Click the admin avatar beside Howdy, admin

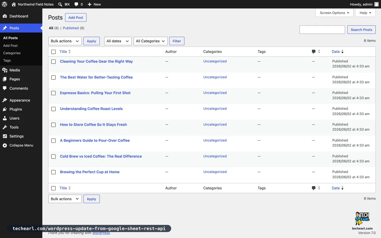pos(377,4)
